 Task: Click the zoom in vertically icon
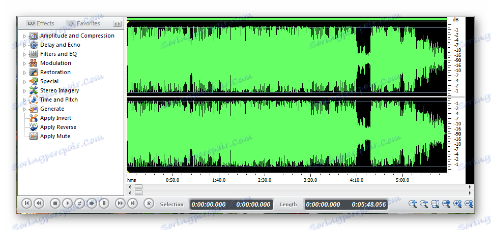[x=457, y=204]
